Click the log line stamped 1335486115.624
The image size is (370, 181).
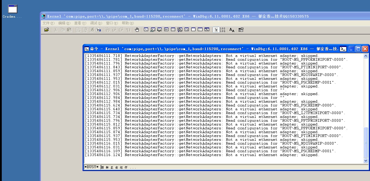(211, 105)
